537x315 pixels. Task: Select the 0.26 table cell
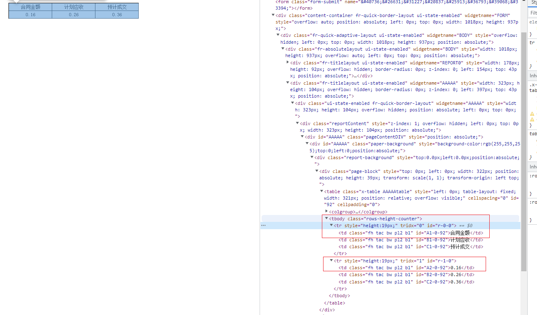point(74,15)
